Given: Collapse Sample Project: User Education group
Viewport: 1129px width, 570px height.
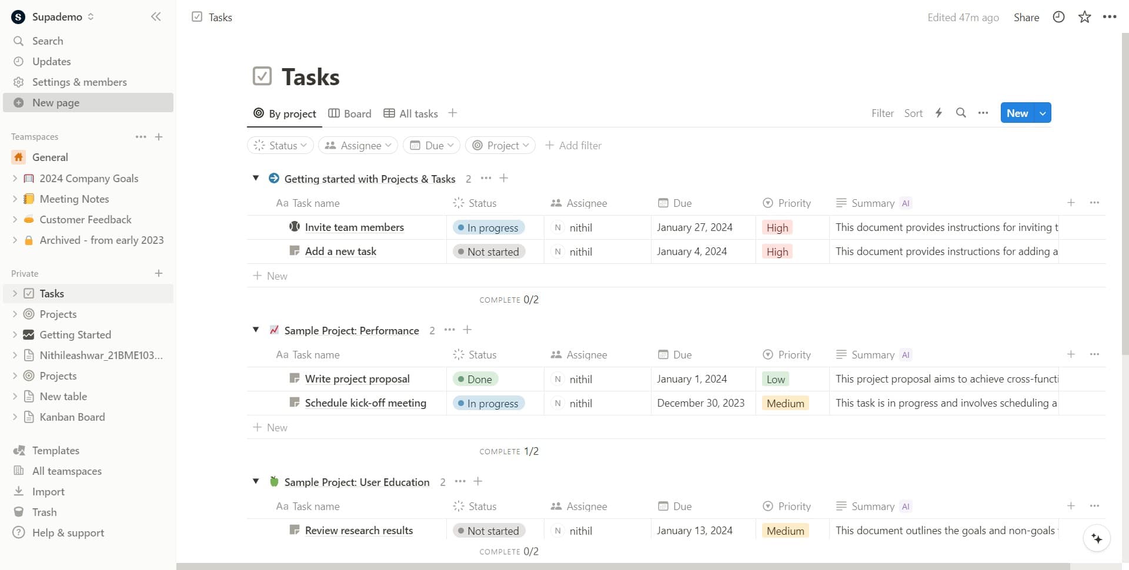Looking at the screenshot, I should click(x=256, y=481).
